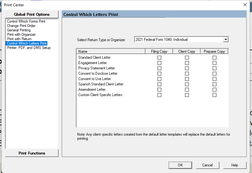Open Change Print Order option
The image size is (252, 173).
tap(21, 26)
